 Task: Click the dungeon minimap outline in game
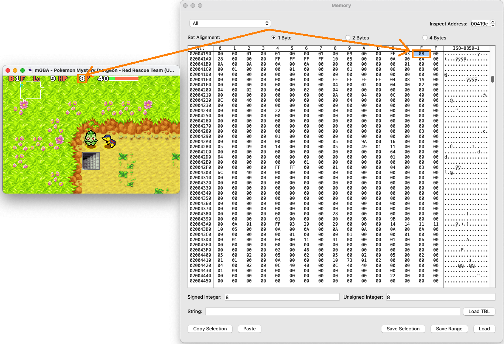coord(31,91)
